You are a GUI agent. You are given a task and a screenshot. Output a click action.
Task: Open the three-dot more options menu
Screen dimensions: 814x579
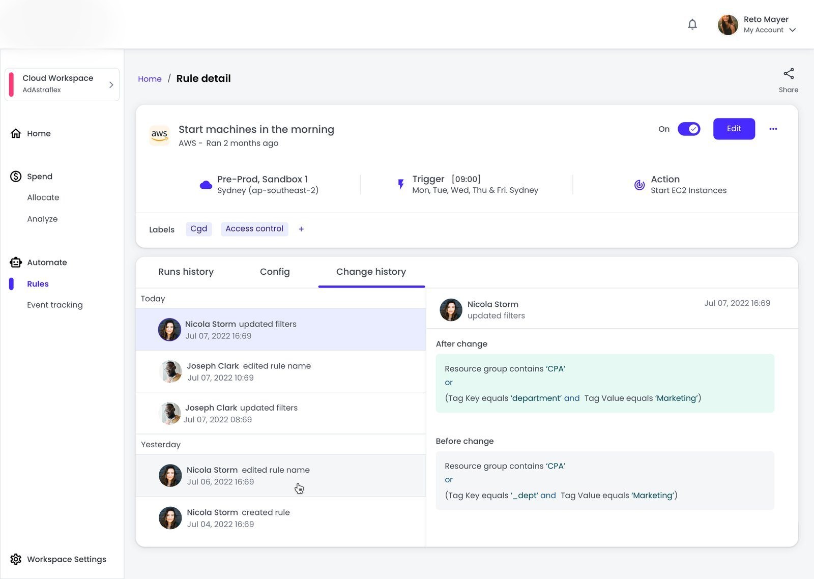click(773, 129)
